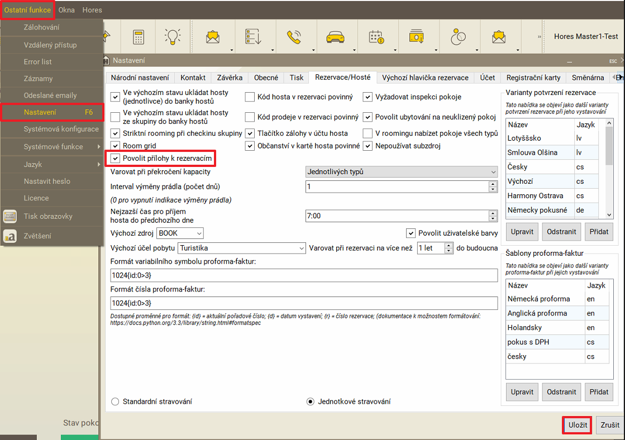Viewport: 625px width, 440px height.
Task: Expand the Výchozí účel pobytu dropdown
Action: [242, 248]
